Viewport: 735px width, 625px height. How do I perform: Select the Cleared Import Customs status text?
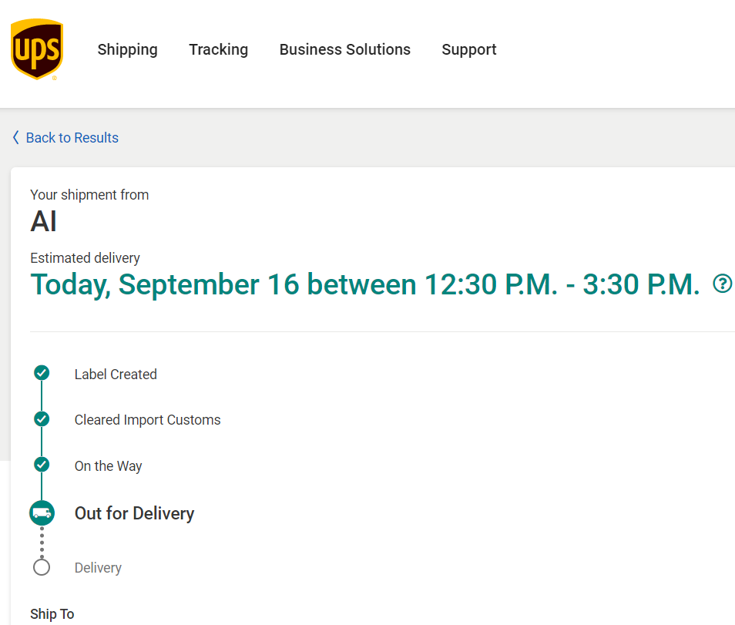click(148, 420)
